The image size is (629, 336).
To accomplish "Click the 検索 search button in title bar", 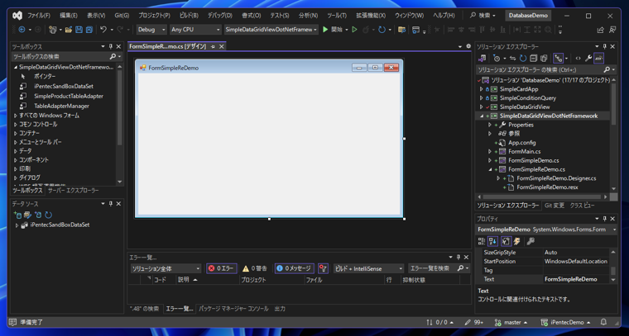I will [x=484, y=16].
